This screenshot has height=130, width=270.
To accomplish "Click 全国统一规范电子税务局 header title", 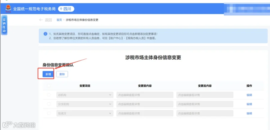I will (x=34, y=9).
